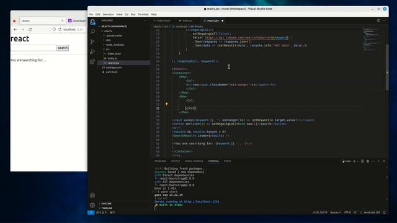This screenshot has width=397, height=223.
Task: Go back in the browser window
Action: (15, 29)
